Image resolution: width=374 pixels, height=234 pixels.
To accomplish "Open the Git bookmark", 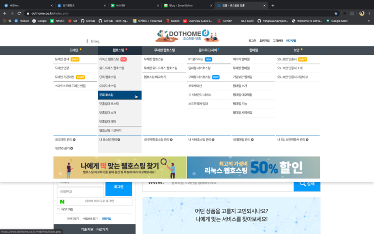I will click(x=73, y=21).
